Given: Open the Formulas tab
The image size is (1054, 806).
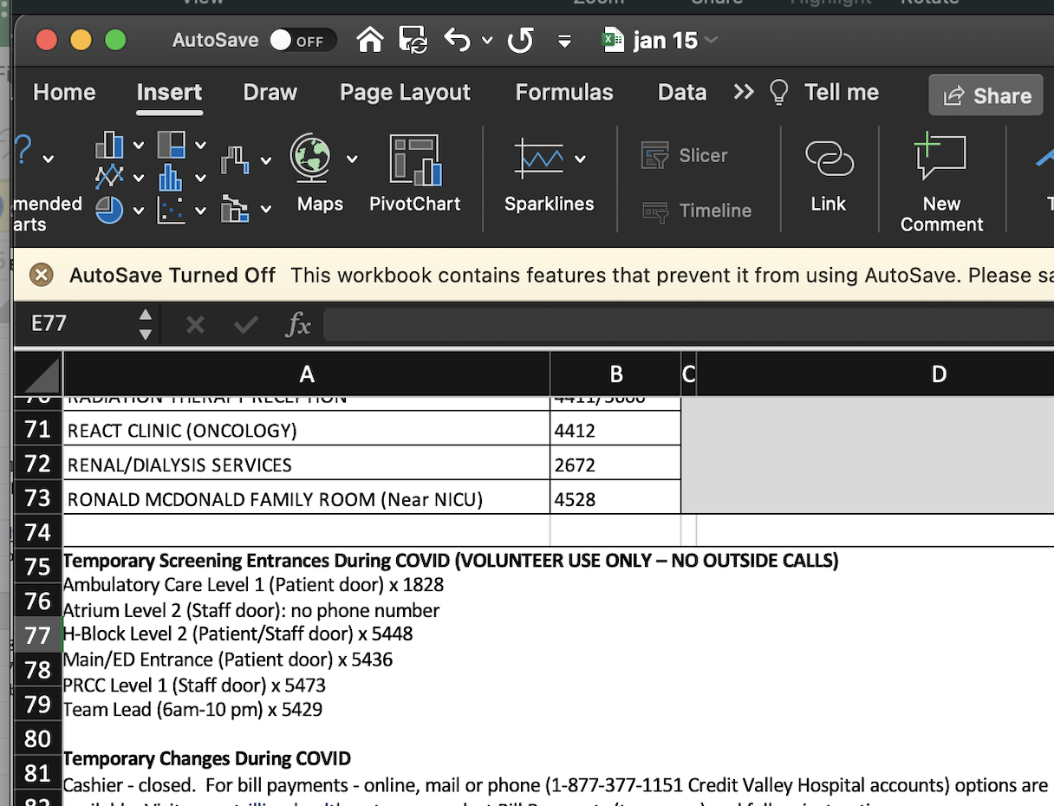Looking at the screenshot, I should point(564,93).
